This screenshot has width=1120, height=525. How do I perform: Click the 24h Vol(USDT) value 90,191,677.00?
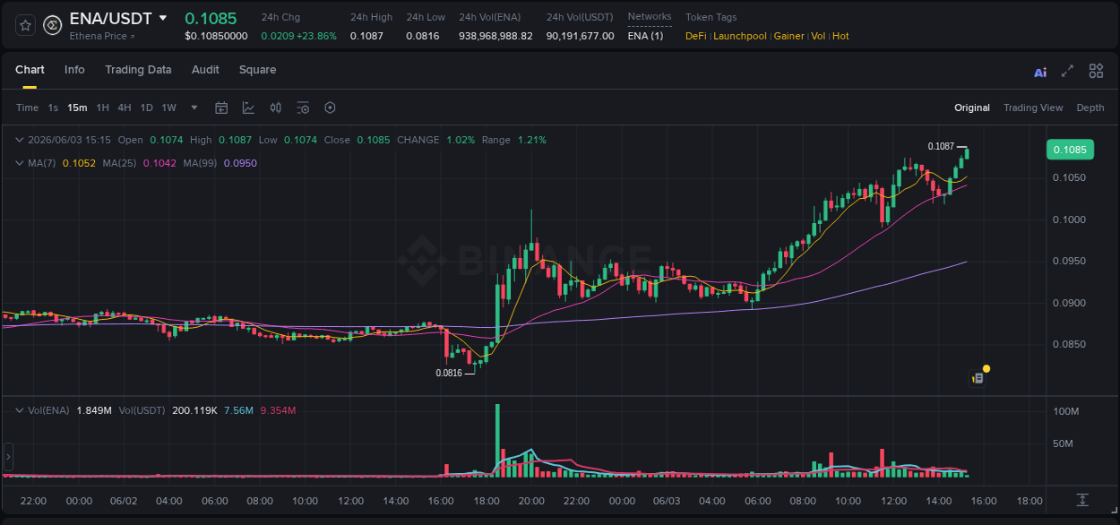[581, 36]
